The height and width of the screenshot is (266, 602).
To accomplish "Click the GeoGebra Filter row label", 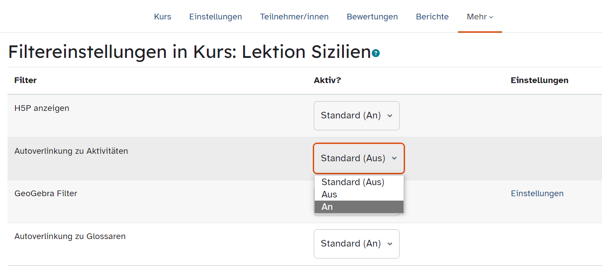I will point(46,194).
